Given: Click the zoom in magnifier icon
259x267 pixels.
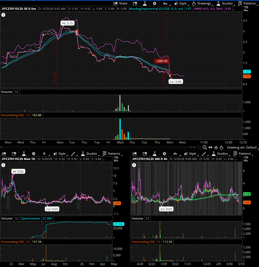Looking at the screenshot, I should 205,147.
